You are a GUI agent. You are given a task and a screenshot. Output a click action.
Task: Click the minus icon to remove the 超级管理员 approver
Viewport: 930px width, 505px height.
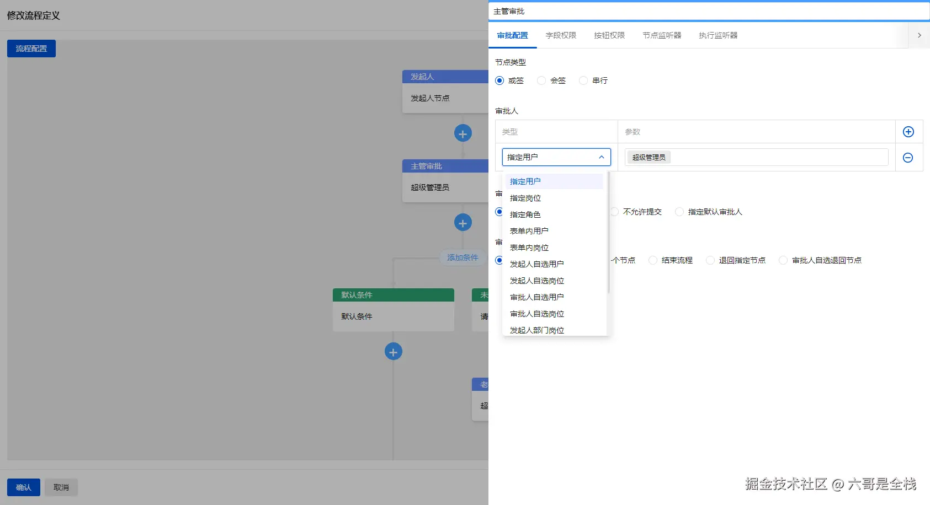908,157
